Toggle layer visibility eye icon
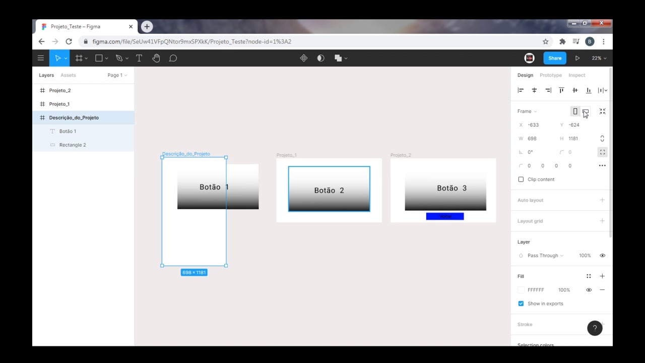This screenshot has height=363, width=645. 602,256
